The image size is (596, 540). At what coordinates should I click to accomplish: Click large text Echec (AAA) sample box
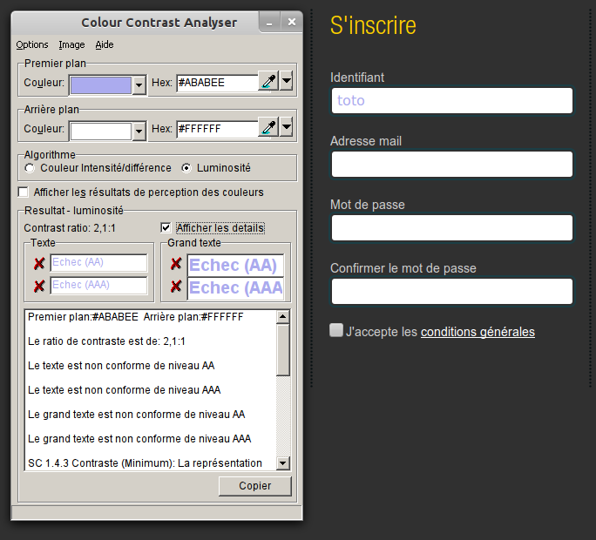coord(235,288)
